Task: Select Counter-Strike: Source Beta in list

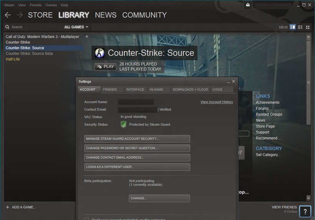Action: (29, 54)
